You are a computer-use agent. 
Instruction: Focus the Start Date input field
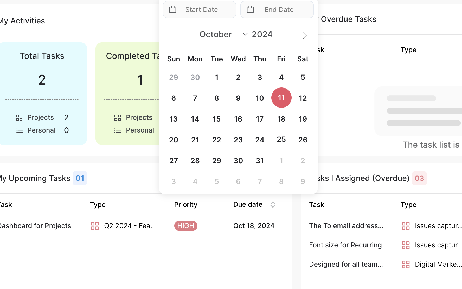(x=200, y=10)
